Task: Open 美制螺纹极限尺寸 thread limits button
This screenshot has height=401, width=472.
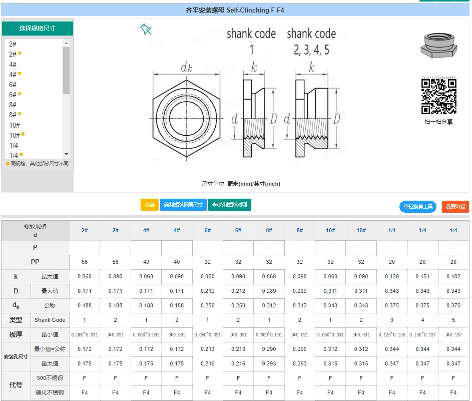Action: (183, 205)
